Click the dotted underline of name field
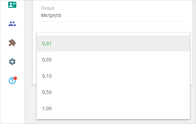The height and width of the screenshot is (124, 196). (112, 21)
